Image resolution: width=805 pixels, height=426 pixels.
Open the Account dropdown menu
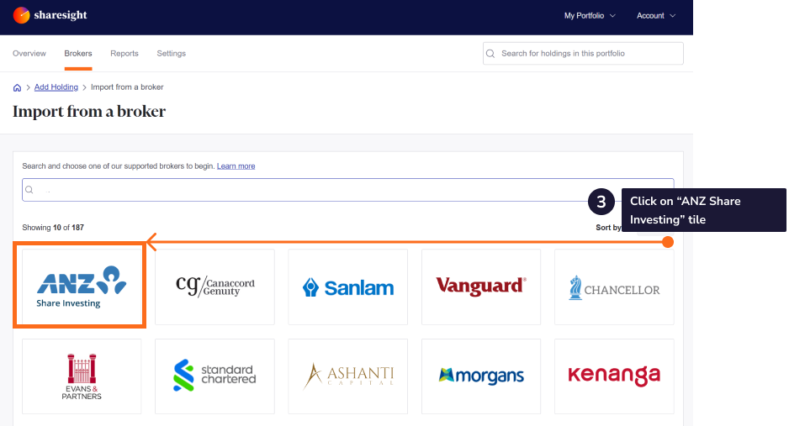(655, 16)
